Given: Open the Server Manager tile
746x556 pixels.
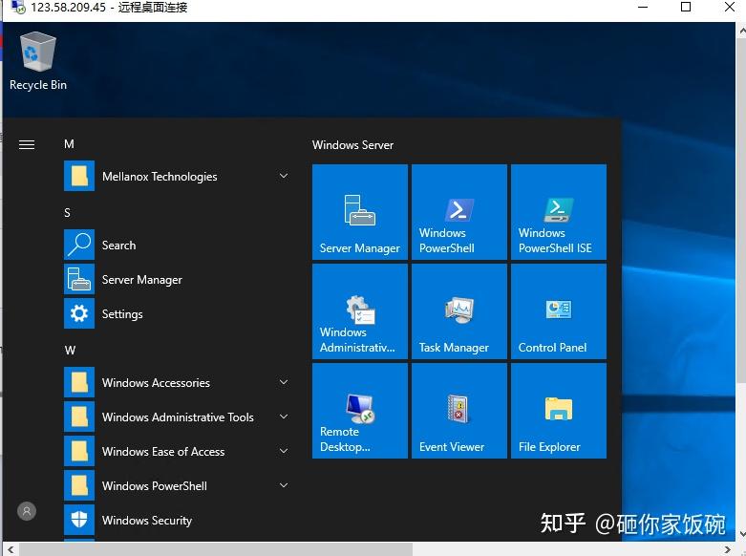Looking at the screenshot, I should pos(360,212).
